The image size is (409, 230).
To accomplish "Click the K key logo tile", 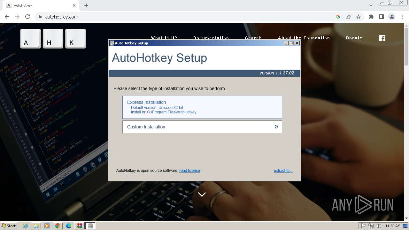I will [75, 39].
